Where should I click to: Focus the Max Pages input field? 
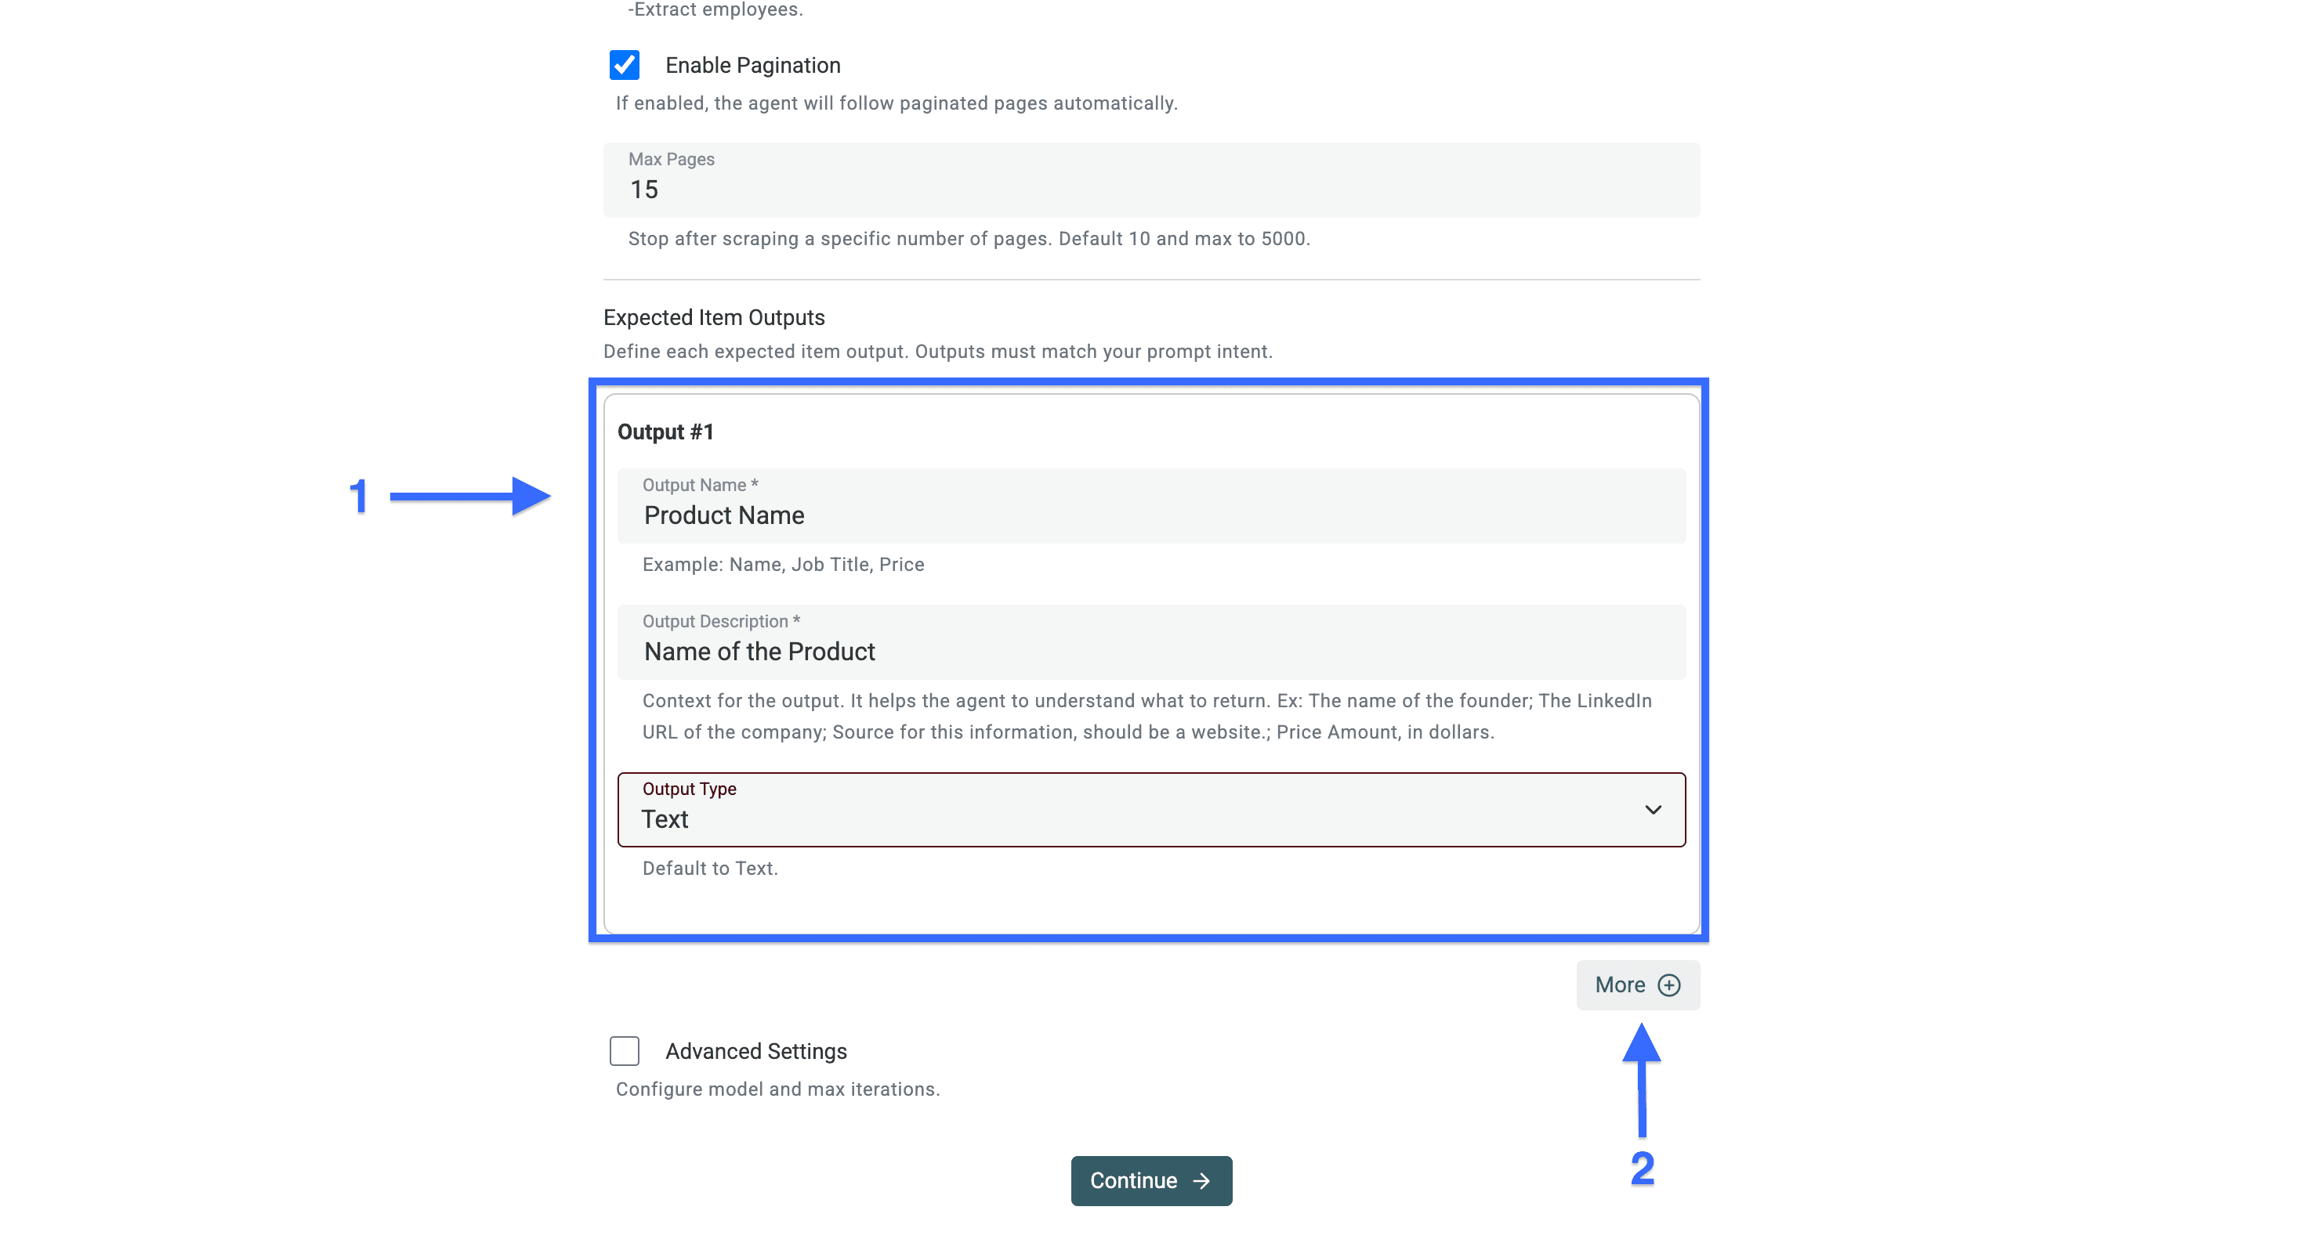click(1150, 190)
